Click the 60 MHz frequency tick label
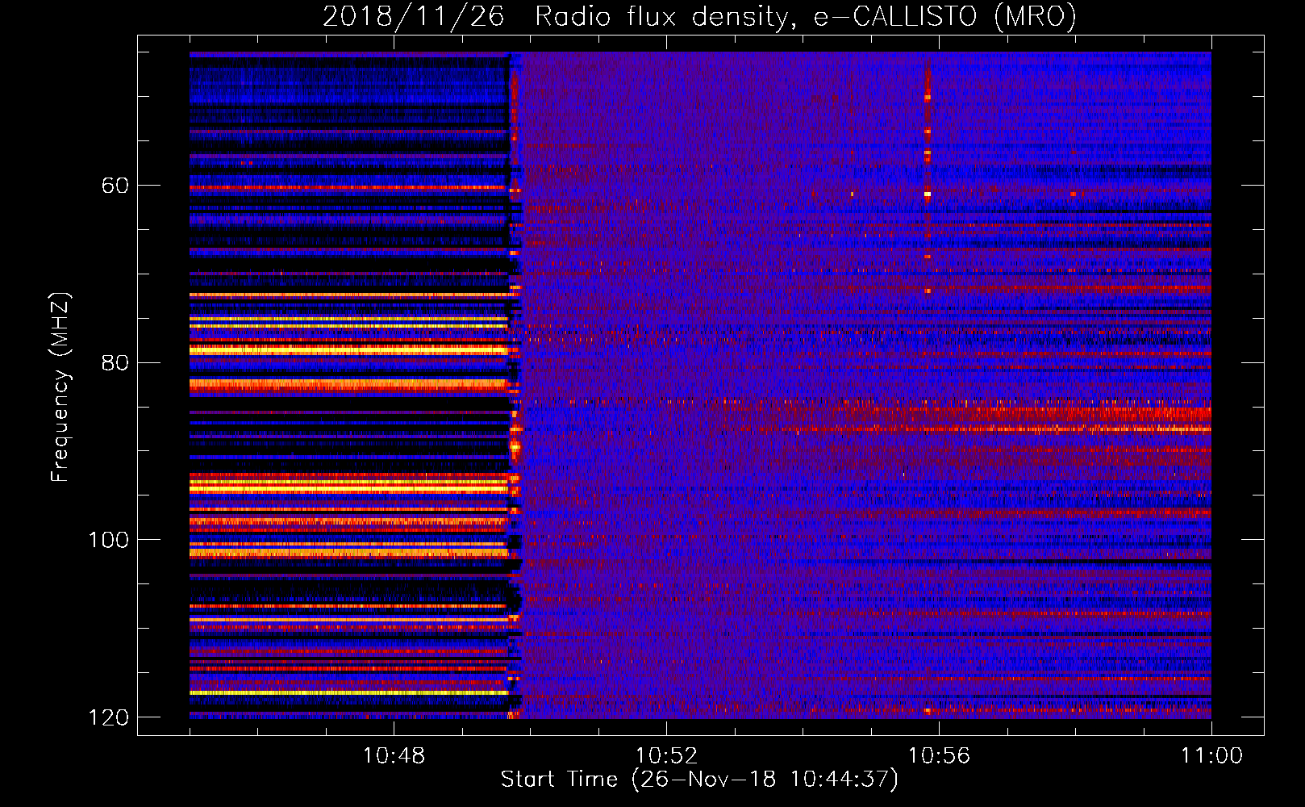Image resolution: width=1305 pixels, height=807 pixels. (115, 186)
